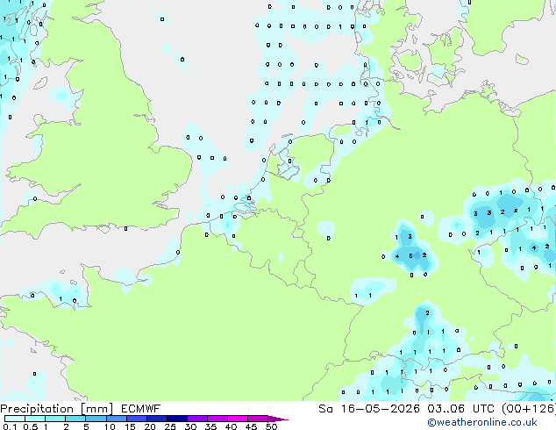Pick the 15–20 mm legend swatch
The image size is (556, 430).
click(x=136, y=419)
